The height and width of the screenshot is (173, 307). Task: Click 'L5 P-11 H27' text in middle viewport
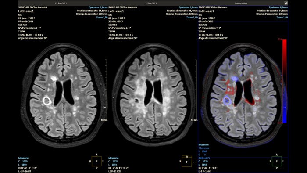tap(115, 171)
